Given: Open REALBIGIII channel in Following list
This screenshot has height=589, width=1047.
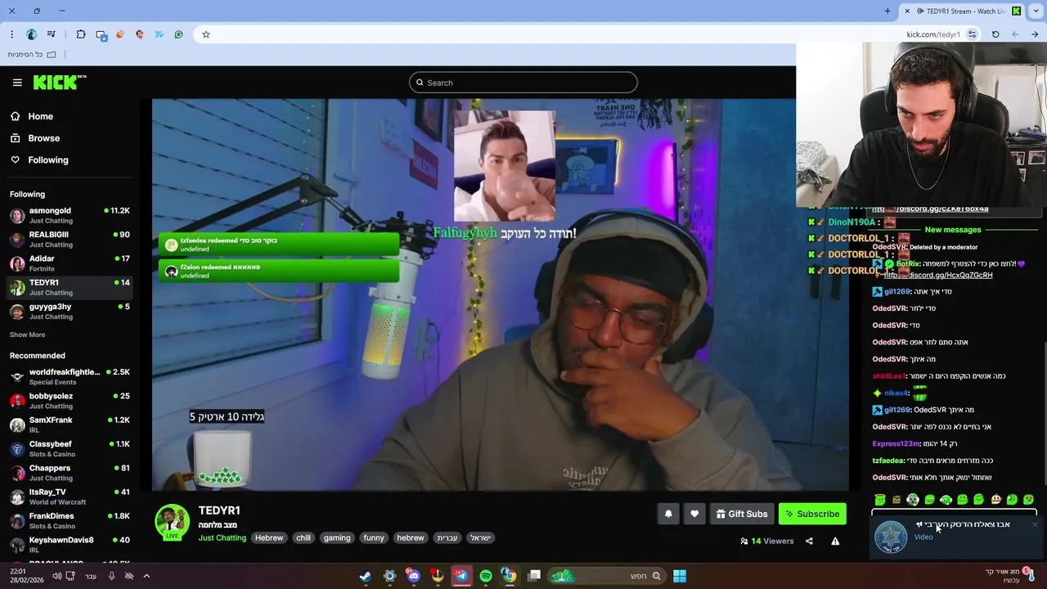Looking at the screenshot, I should pos(70,239).
